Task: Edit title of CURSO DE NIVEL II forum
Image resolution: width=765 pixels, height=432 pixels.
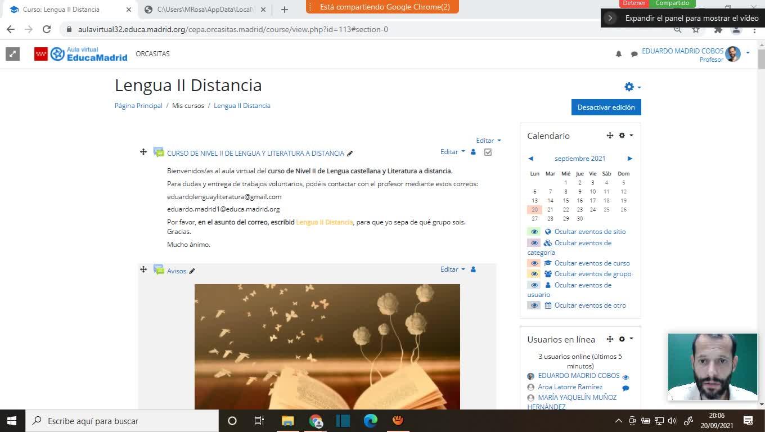Action: point(350,154)
